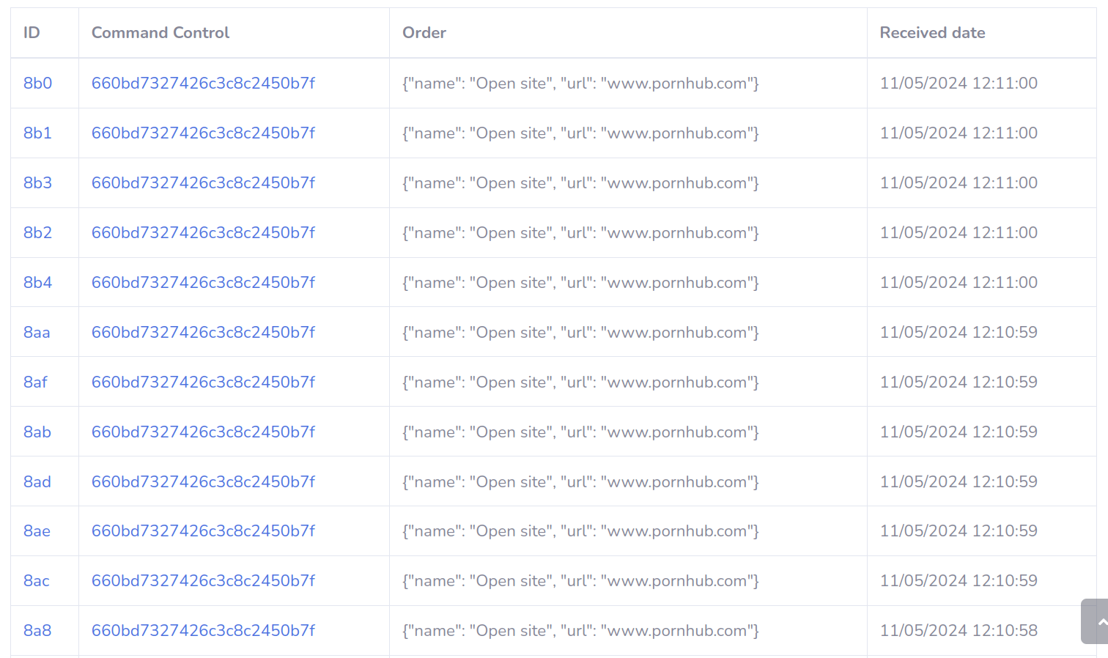Click the received date in row 8b0

coord(959,84)
